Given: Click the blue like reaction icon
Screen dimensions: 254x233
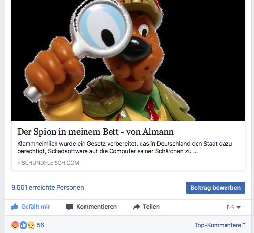Looking at the screenshot, I should 23,225.
